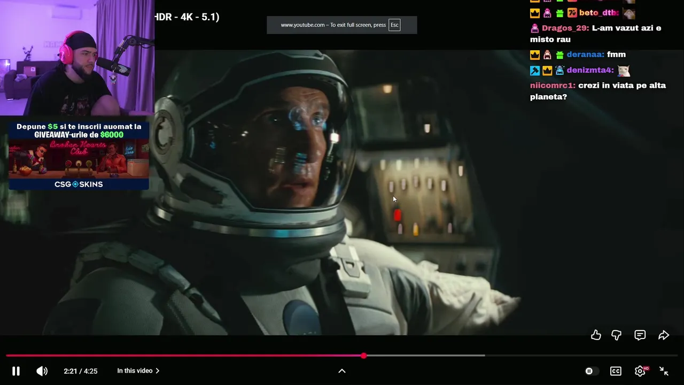Dislike the video with thumbs down
The height and width of the screenshot is (385, 684).
click(x=616, y=335)
